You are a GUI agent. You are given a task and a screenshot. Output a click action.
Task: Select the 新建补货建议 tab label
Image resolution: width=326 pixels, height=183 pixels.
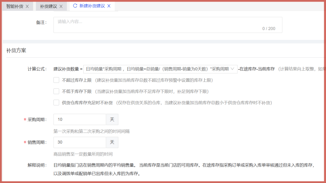click(92, 6)
